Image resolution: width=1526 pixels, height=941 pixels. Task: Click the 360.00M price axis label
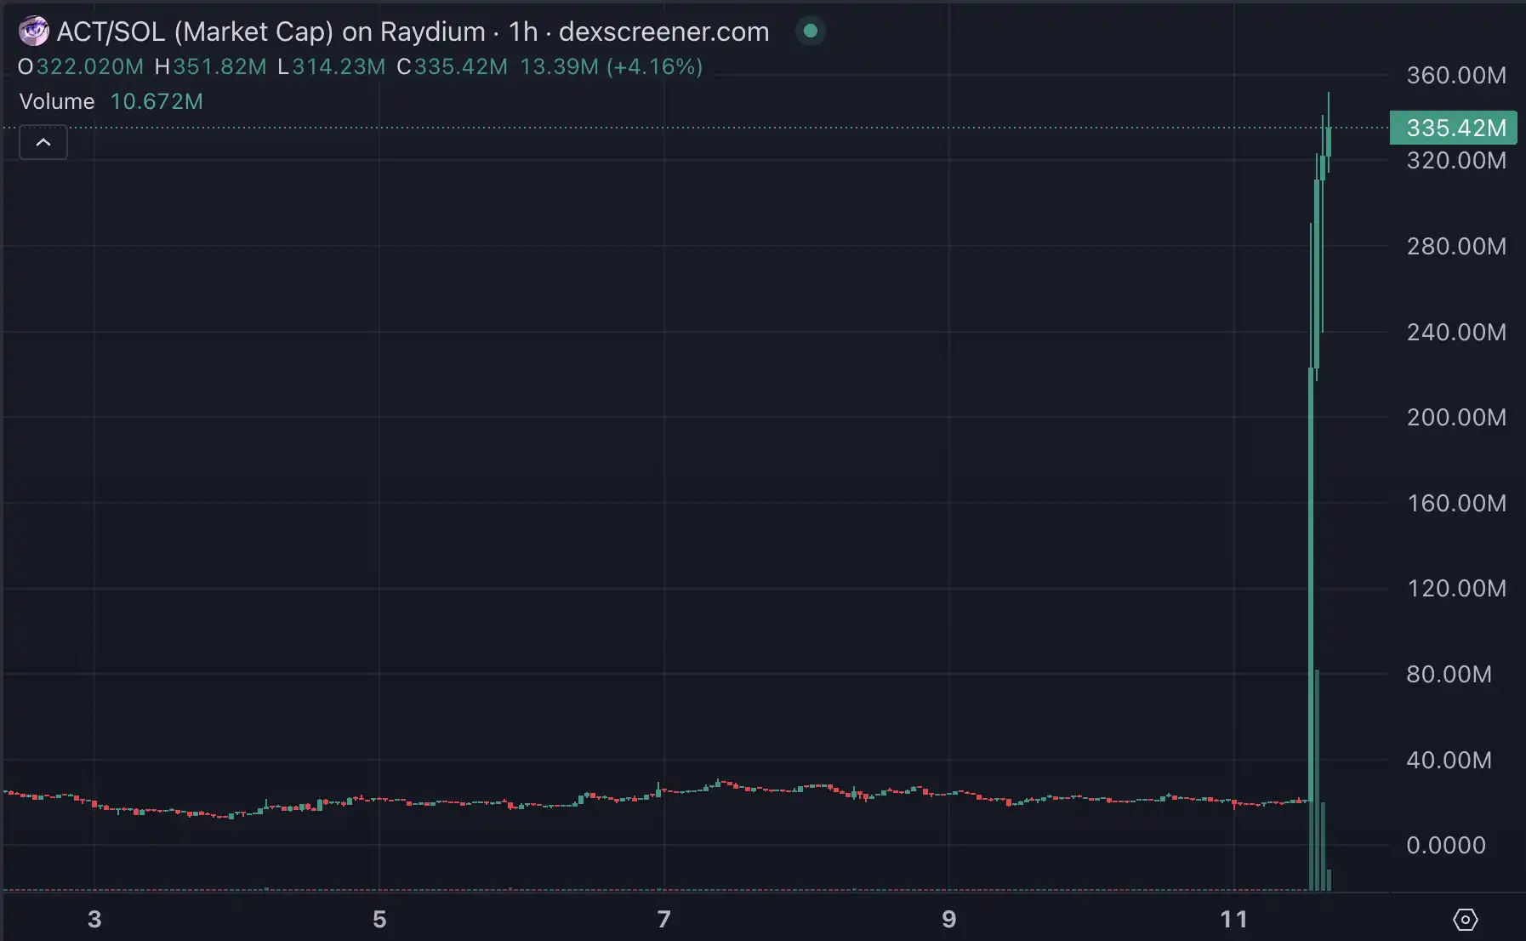pyautogui.click(x=1456, y=76)
